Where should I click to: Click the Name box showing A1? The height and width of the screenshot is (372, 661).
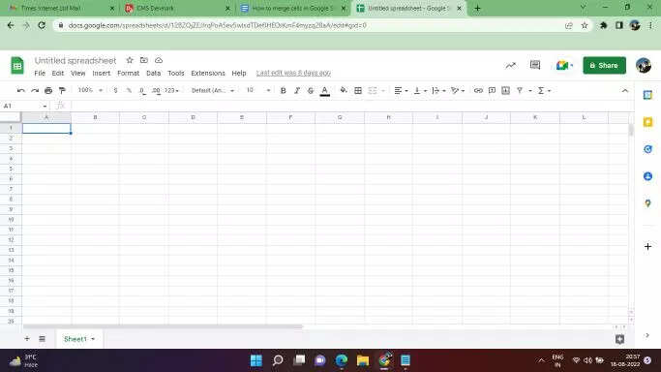click(x=24, y=106)
